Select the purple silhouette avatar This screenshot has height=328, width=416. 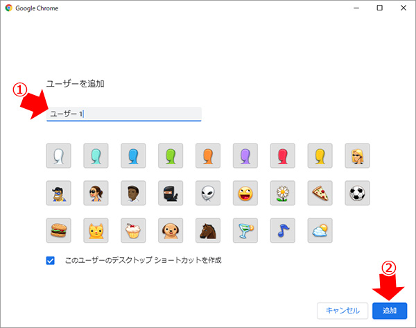tap(245, 156)
